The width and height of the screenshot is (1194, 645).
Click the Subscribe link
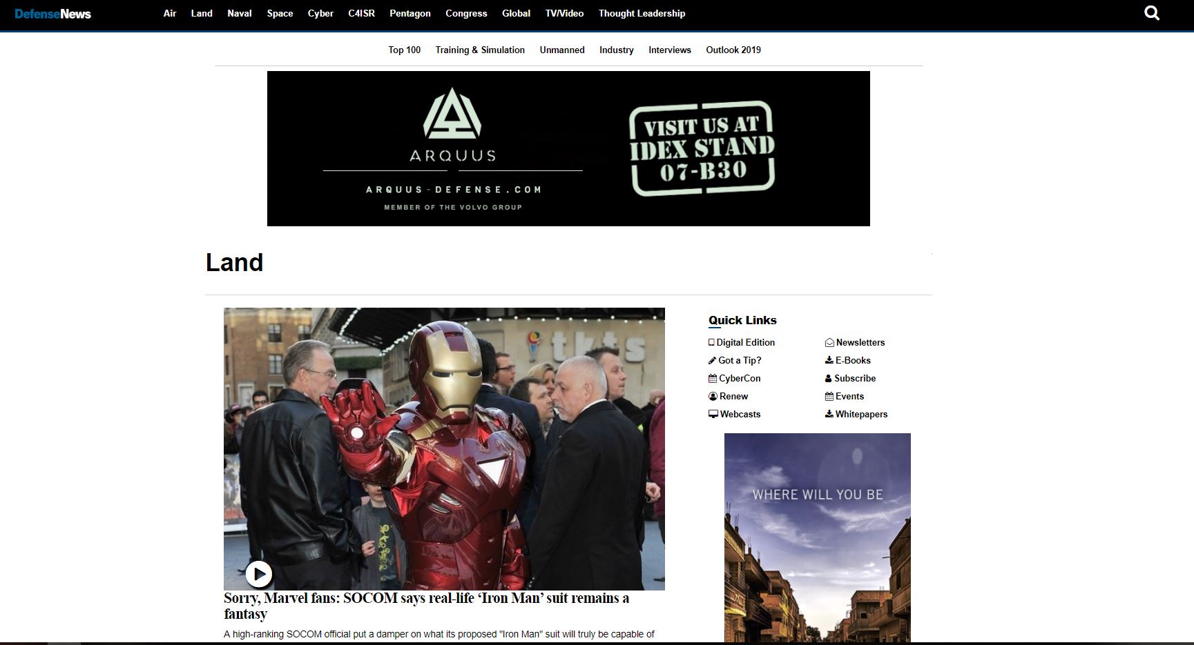(855, 378)
